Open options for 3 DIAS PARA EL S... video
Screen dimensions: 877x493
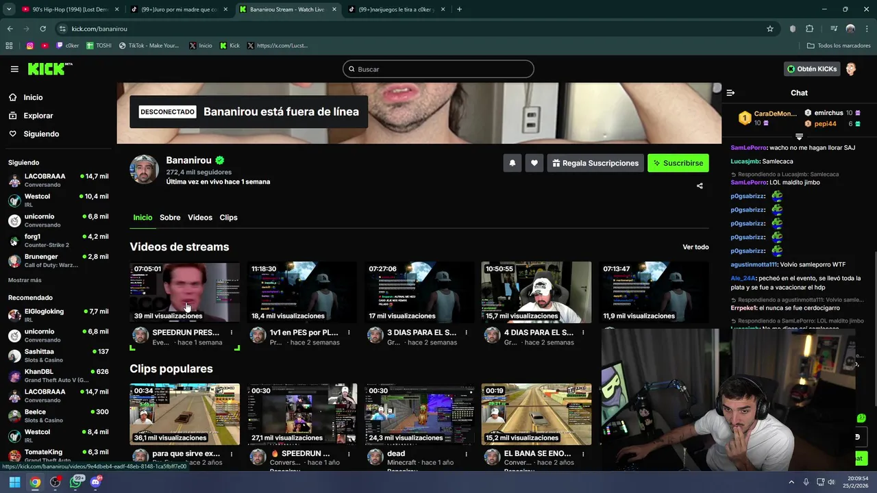(466, 333)
